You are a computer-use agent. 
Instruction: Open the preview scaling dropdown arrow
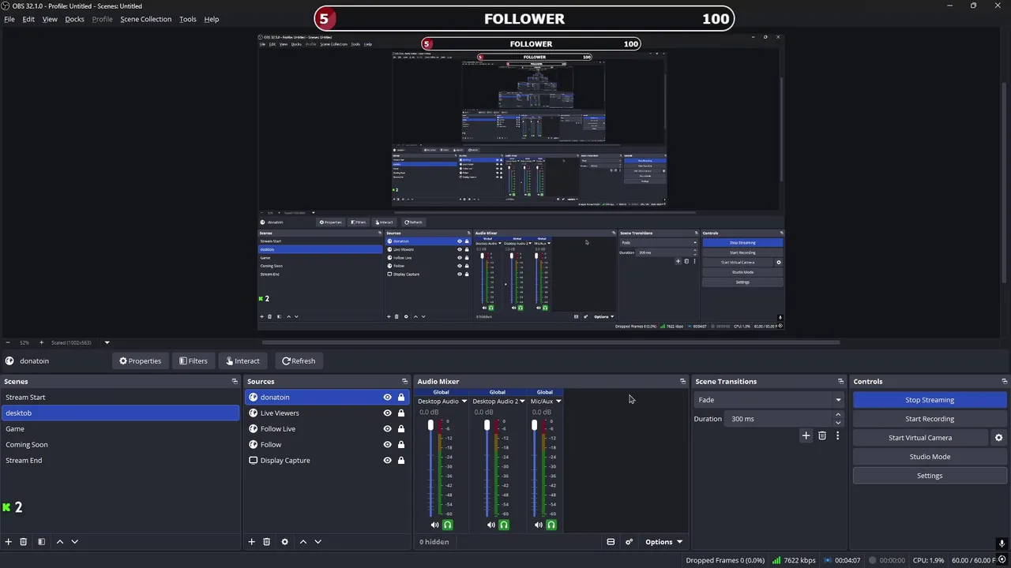pos(107,342)
